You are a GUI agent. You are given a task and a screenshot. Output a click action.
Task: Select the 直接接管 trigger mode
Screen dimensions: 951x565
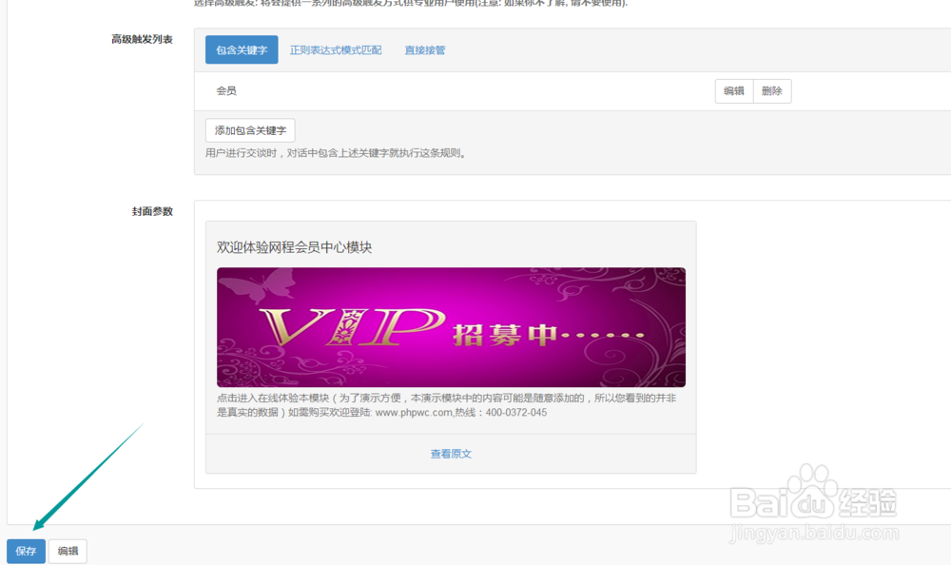424,49
